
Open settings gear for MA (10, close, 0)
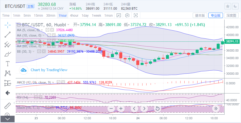[x=49, y=35]
